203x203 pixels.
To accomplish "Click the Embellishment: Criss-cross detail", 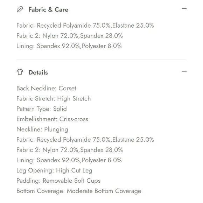I will pyautogui.click(x=52, y=119).
